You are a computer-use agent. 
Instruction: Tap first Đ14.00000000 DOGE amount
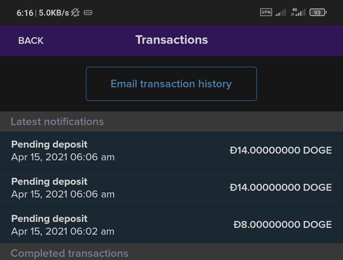[x=281, y=150]
